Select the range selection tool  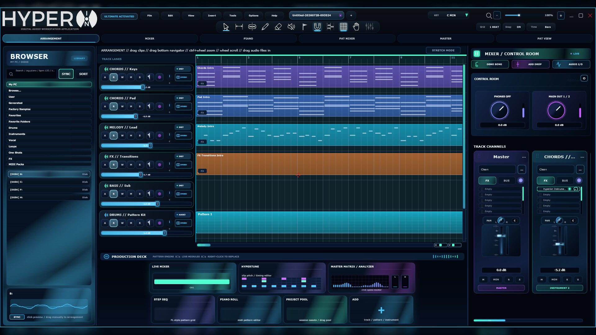click(x=239, y=27)
